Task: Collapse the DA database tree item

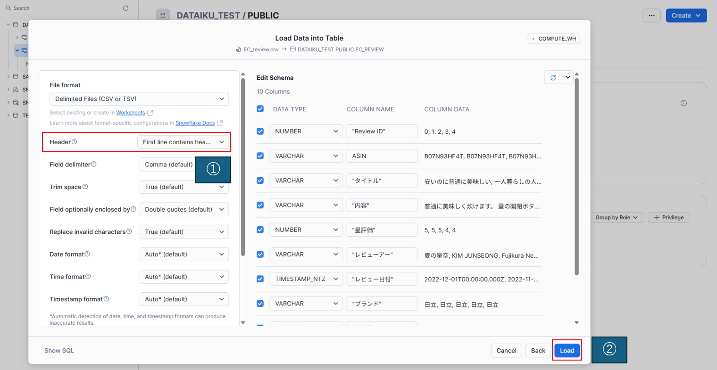Action: (x=8, y=25)
